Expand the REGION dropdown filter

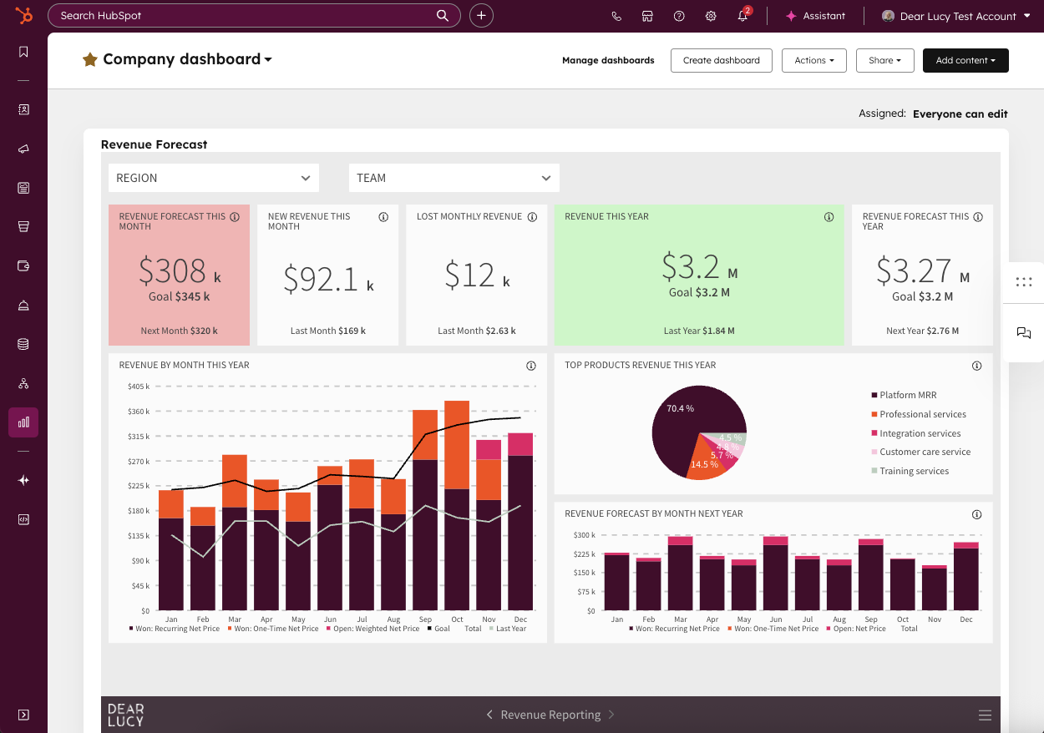(x=214, y=178)
